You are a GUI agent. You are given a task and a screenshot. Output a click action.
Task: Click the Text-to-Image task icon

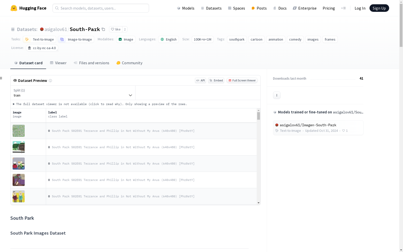(x=27, y=39)
